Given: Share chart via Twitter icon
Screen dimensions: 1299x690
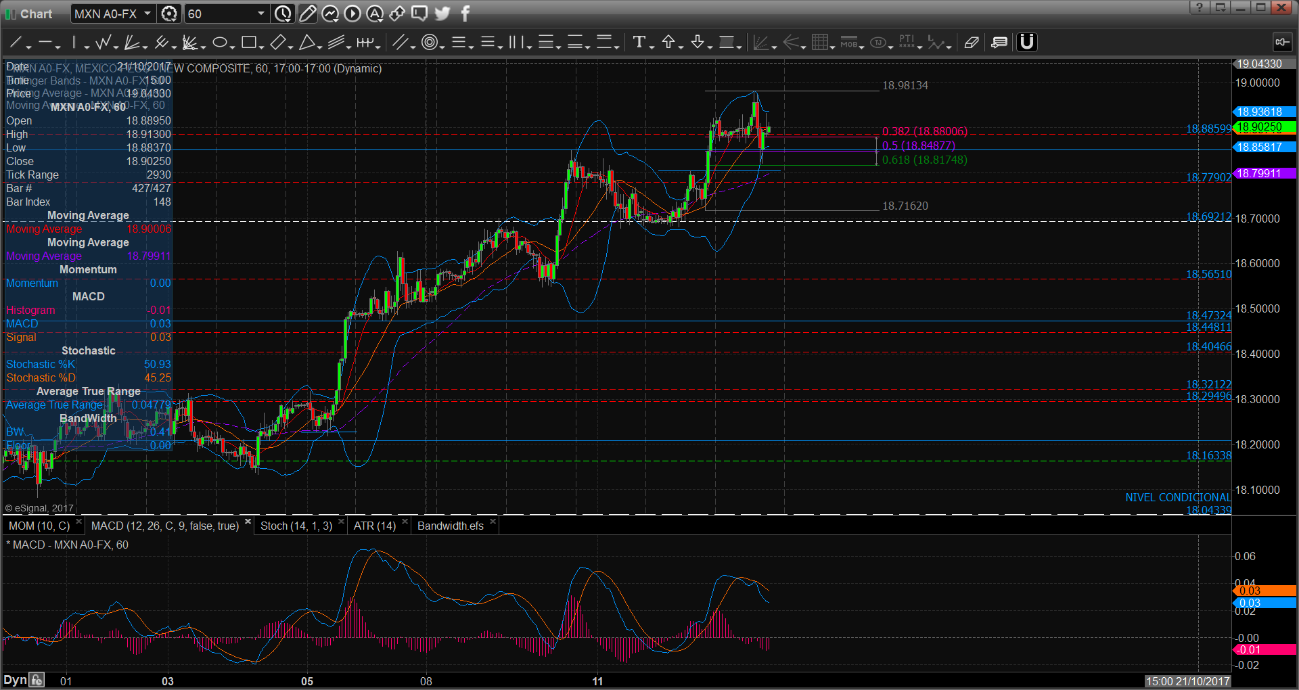Looking at the screenshot, I should coord(442,14).
